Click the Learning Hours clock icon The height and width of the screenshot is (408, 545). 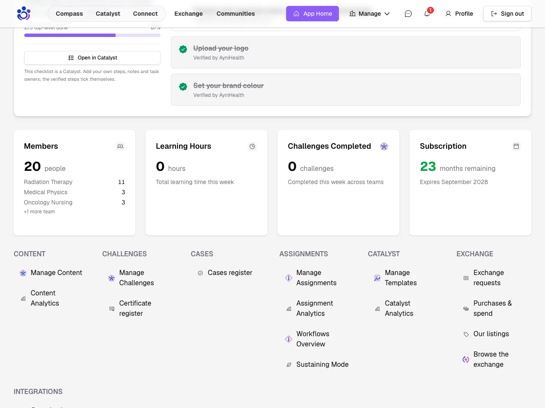click(x=252, y=146)
